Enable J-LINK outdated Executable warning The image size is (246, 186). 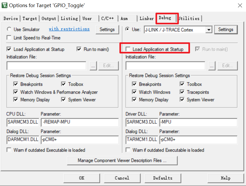(x=128, y=150)
